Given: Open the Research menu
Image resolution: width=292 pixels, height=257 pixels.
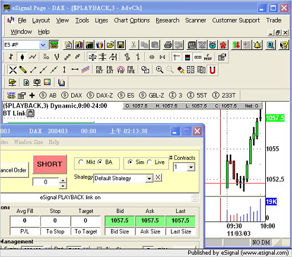Looking at the screenshot, I should 167,20.
